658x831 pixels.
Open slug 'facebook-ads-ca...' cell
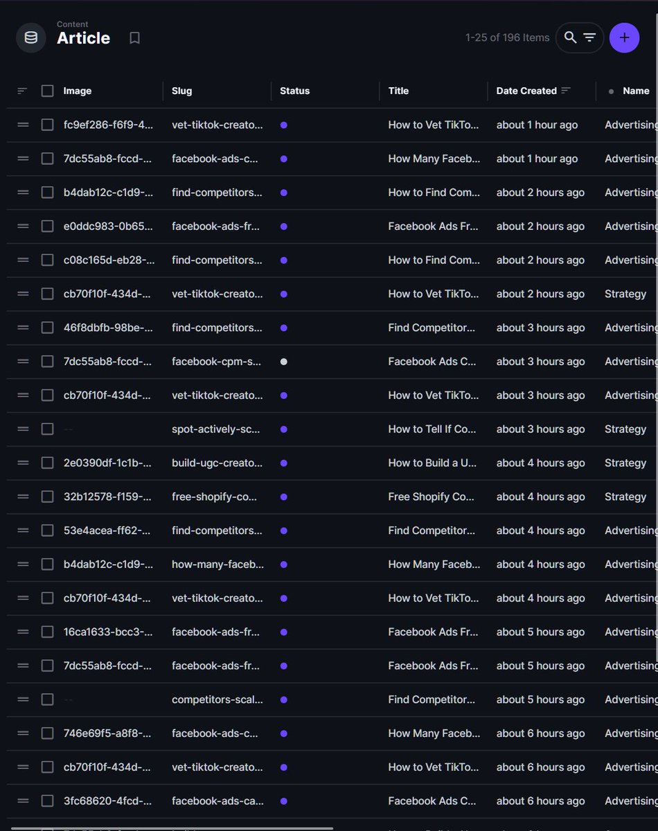pos(217,801)
